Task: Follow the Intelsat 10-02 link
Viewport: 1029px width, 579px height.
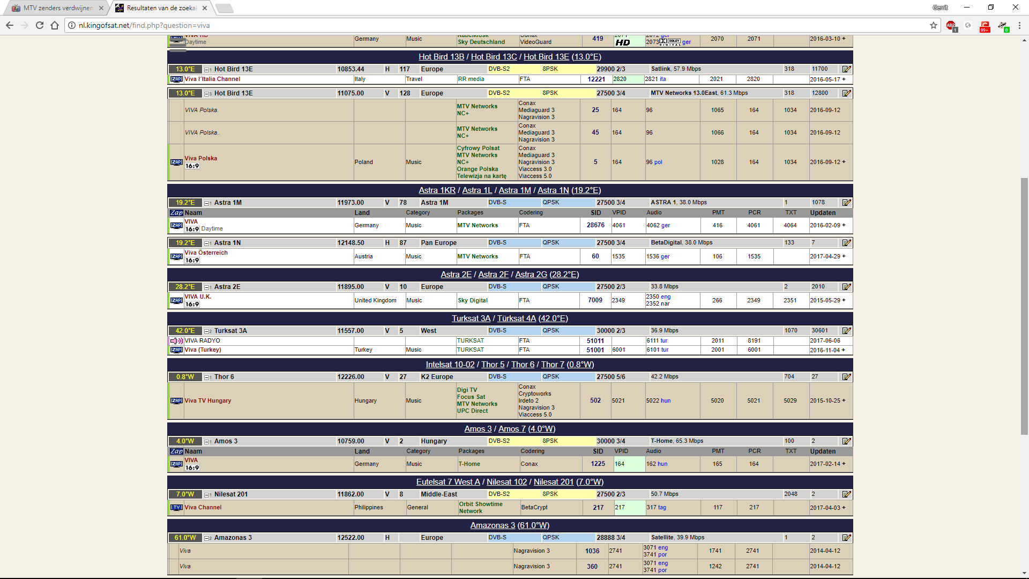Action: click(x=450, y=365)
